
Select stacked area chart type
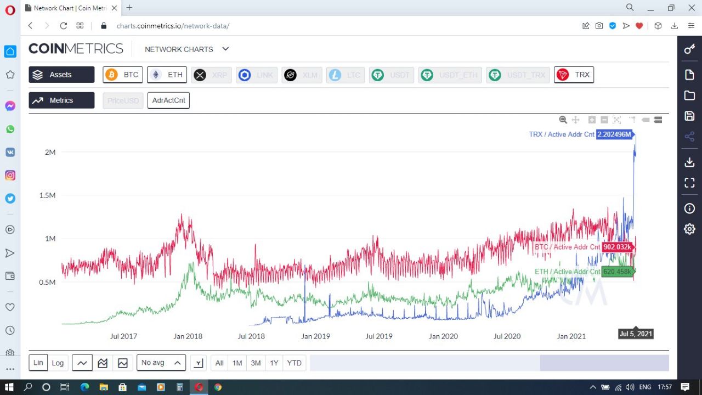click(x=103, y=363)
